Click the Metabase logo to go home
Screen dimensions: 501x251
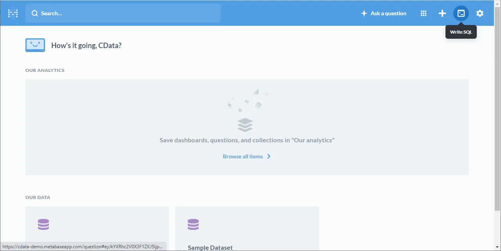(13, 13)
